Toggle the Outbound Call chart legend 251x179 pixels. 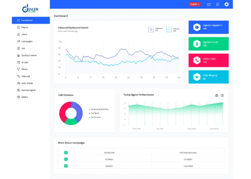pyautogui.click(x=155, y=29)
